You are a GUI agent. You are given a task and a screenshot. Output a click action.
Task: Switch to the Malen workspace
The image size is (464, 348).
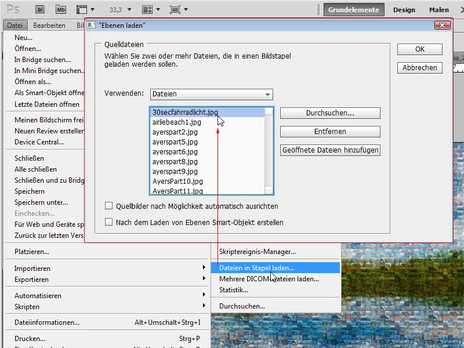439,10
